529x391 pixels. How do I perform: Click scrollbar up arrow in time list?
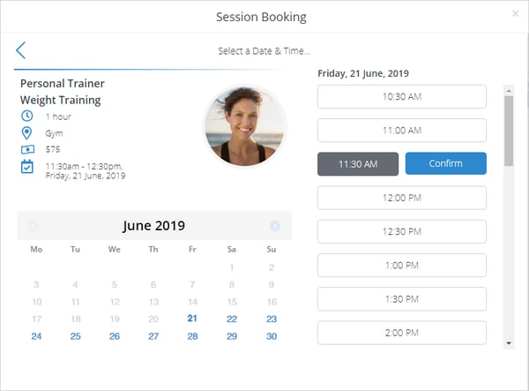pyautogui.click(x=509, y=91)
